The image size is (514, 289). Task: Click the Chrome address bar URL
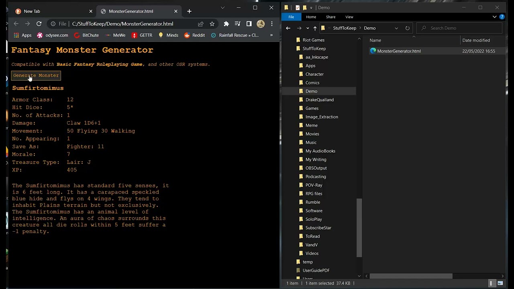(122, 24)
